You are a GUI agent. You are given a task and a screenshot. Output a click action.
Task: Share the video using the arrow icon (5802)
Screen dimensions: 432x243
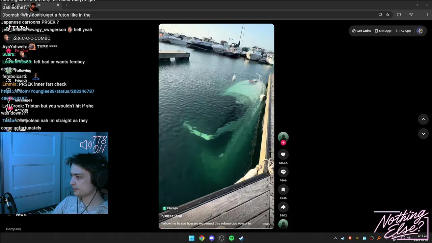[x=283, y=207]
